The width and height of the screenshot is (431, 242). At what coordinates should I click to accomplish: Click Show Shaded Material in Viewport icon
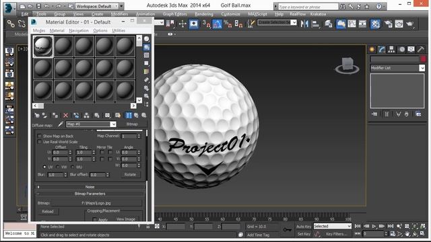click(x=118, y=116)
